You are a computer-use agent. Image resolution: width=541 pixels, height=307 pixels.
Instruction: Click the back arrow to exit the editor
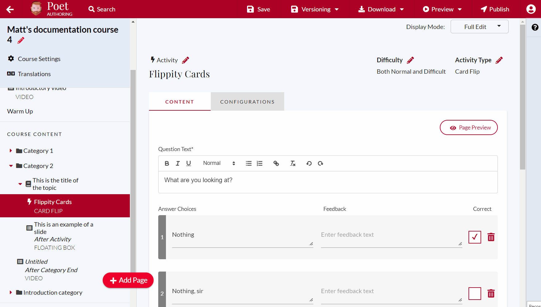coord(10,9)
